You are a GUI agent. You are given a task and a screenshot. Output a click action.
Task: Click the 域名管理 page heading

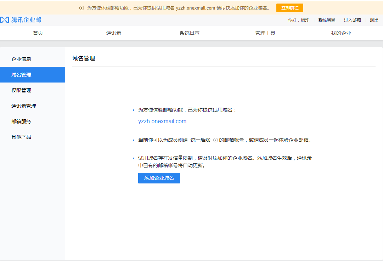pyautogui.click(x=84, y=58)
